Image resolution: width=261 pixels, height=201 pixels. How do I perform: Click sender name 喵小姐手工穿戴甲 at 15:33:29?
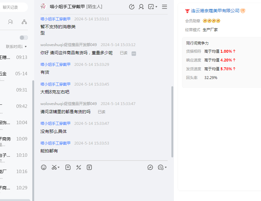(55, 64)
